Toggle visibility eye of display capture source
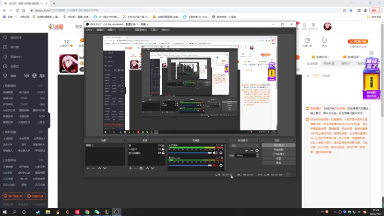384x216 pixels. pos(159,153)
